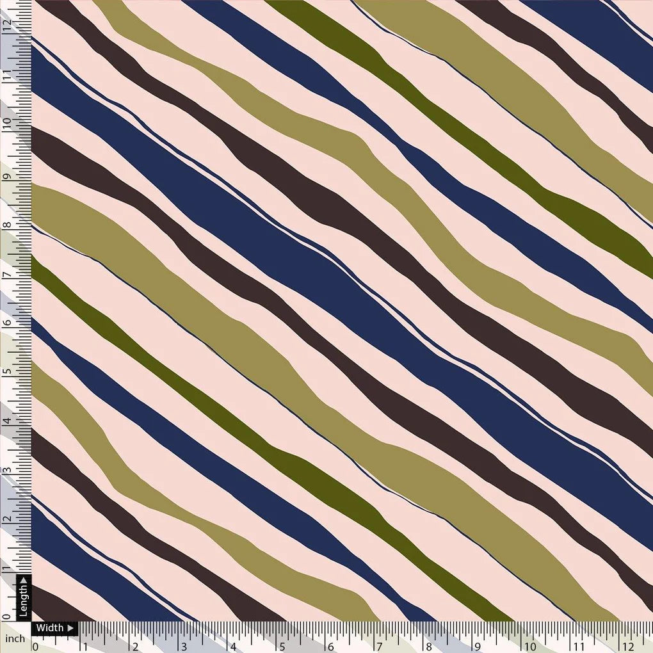Click the arrow next to Width label

(70, 628)
